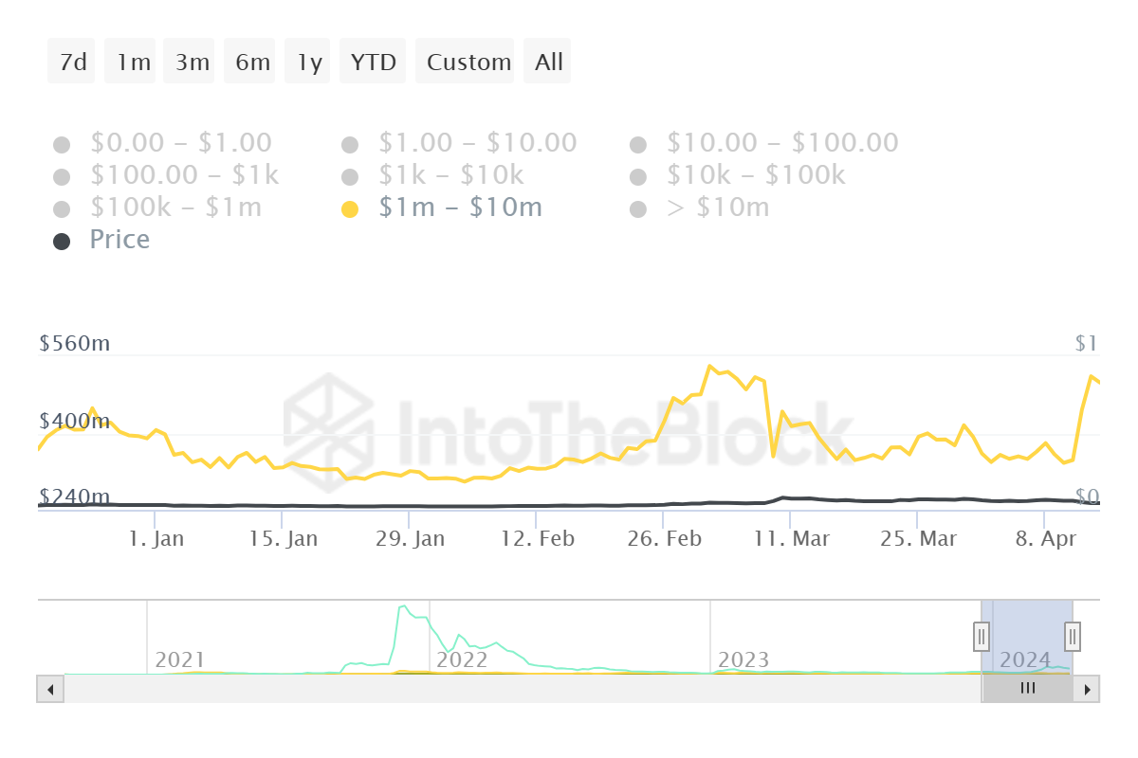Select the $10k – $100k legend dot
1138x758 pixels.
(x=637, y=174)
